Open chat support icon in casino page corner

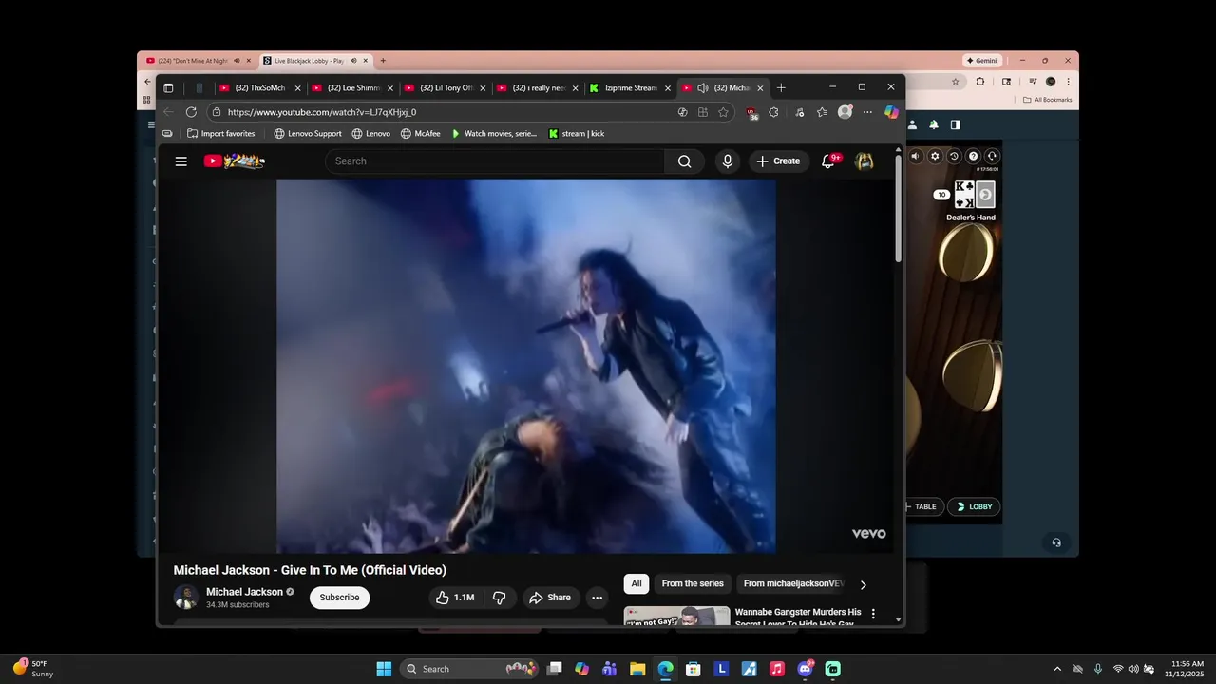pos(1055,542)
